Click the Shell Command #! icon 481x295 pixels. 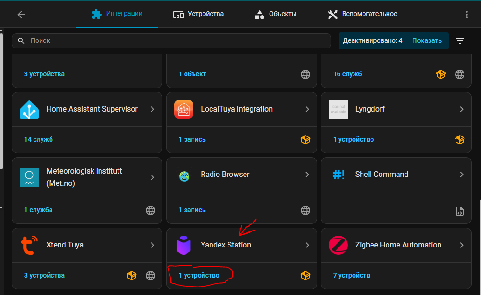(x=338, y=175)
